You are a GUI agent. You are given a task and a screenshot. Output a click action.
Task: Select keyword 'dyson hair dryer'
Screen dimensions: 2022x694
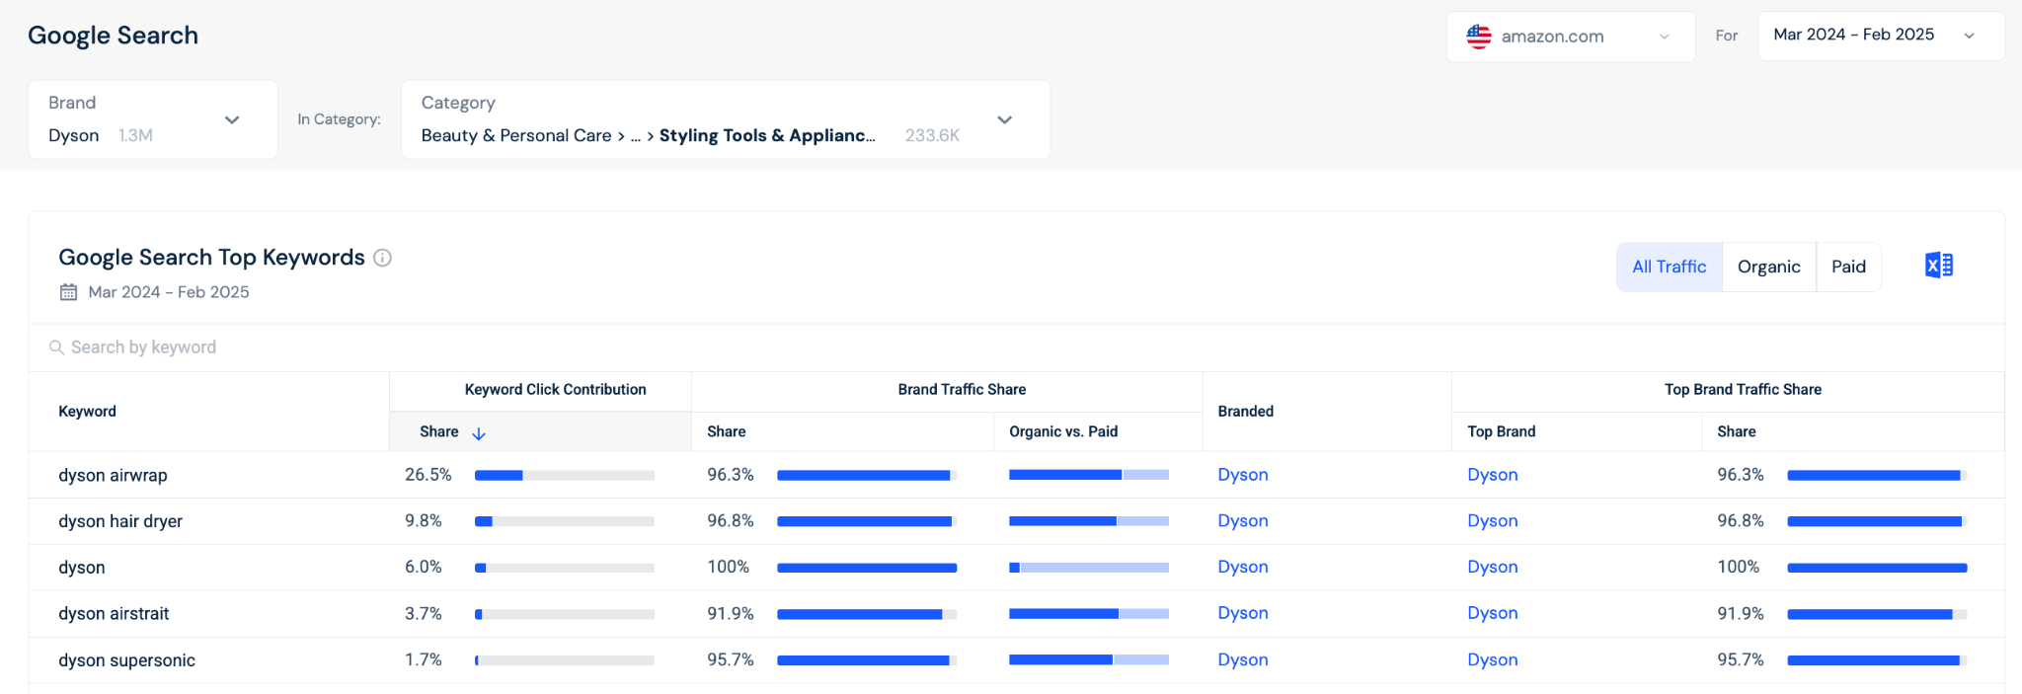coord(120,521)
